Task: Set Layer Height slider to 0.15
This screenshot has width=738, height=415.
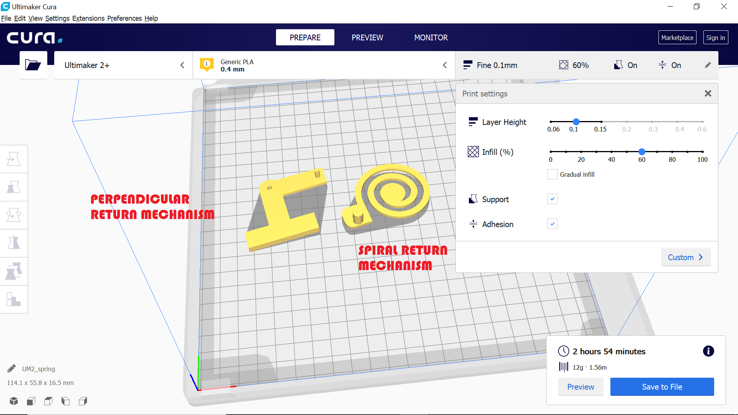Action: point(601,122)
